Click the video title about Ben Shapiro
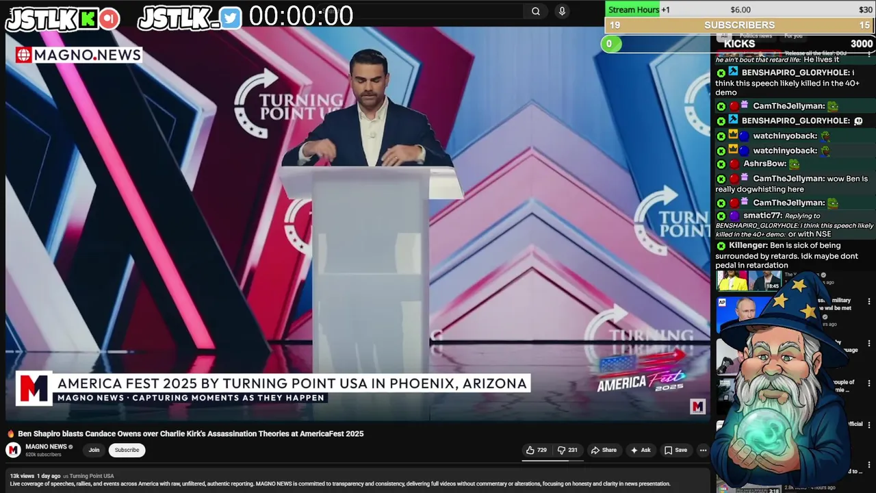This screenshot has width=876, height=493. point(190,433)
